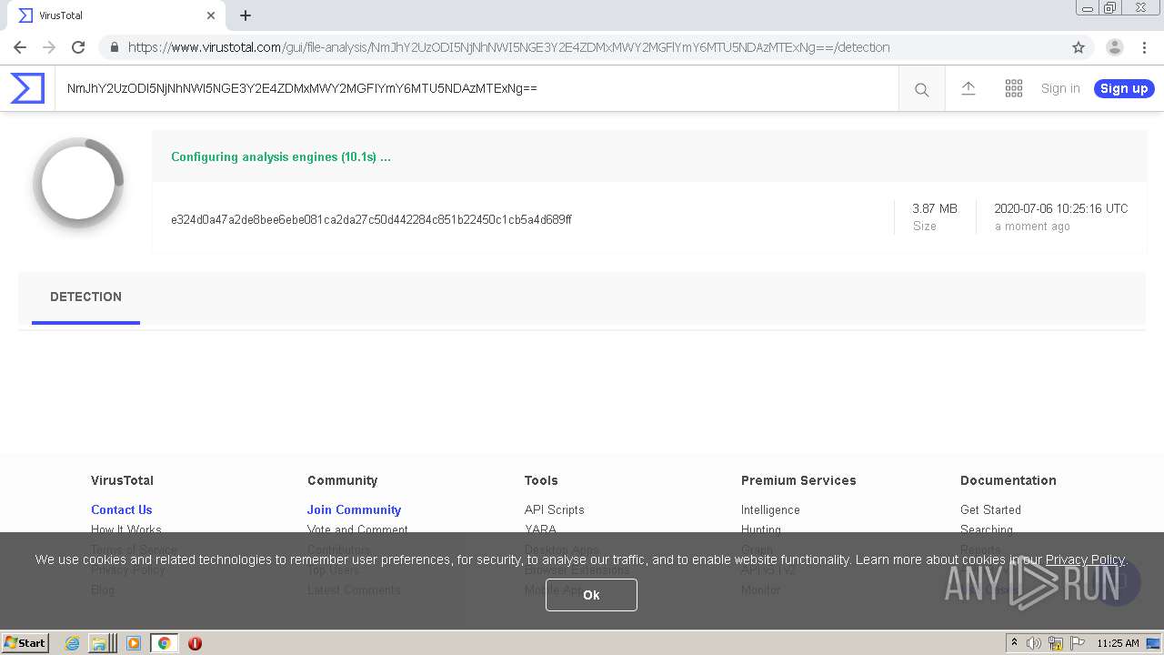
Task: Click the upload file icon
Action: (968, 88)
